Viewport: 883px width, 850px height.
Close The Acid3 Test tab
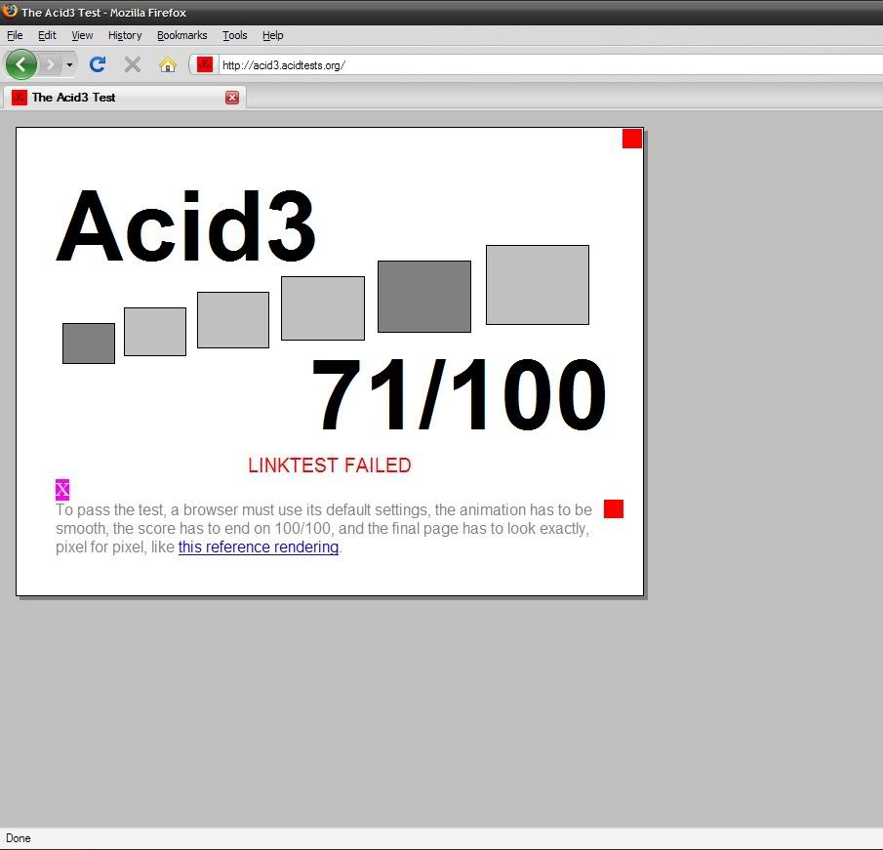(232, 98)
